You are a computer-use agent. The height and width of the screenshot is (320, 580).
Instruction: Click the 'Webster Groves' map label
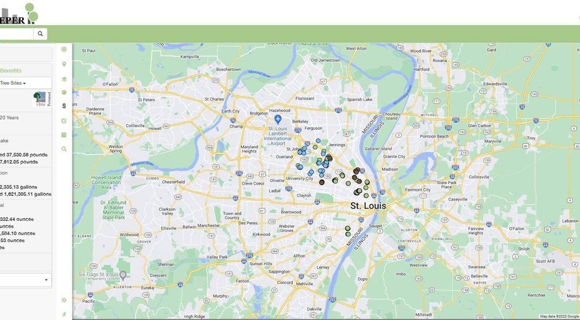coord(287,228)
